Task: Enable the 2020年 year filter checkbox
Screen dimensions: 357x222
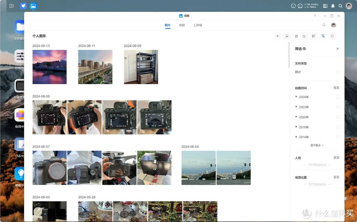Action: click(x=337, y=117)
